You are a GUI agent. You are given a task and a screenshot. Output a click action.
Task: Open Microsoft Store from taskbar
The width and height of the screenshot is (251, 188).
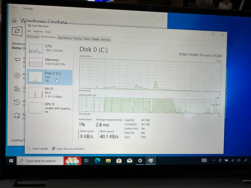pyautogui.click(x=119, y=160)
